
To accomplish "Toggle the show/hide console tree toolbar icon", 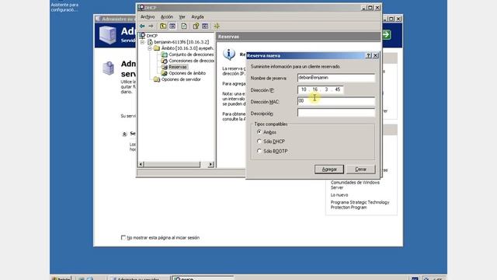I will 172,26.
